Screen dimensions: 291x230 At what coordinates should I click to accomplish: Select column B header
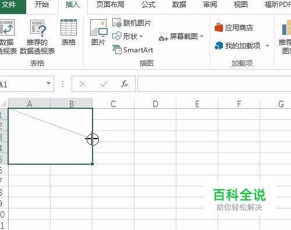coord(72,104)
